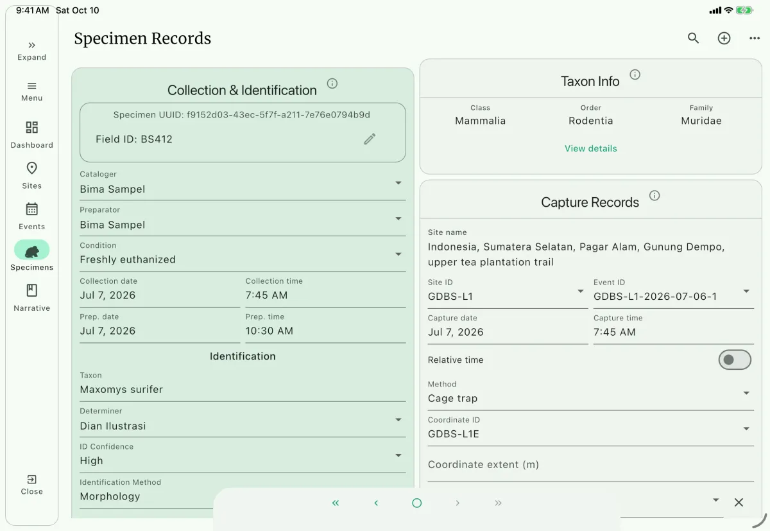This screenshot has height=531, width=770.
Task: Search specimen records with magnifier icon
Action: pos(693,39)
